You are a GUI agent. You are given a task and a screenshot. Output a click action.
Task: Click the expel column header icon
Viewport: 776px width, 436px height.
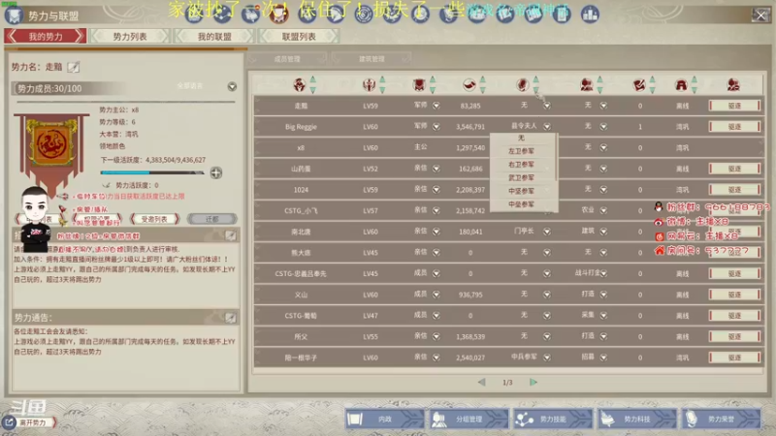coord(733,85)
